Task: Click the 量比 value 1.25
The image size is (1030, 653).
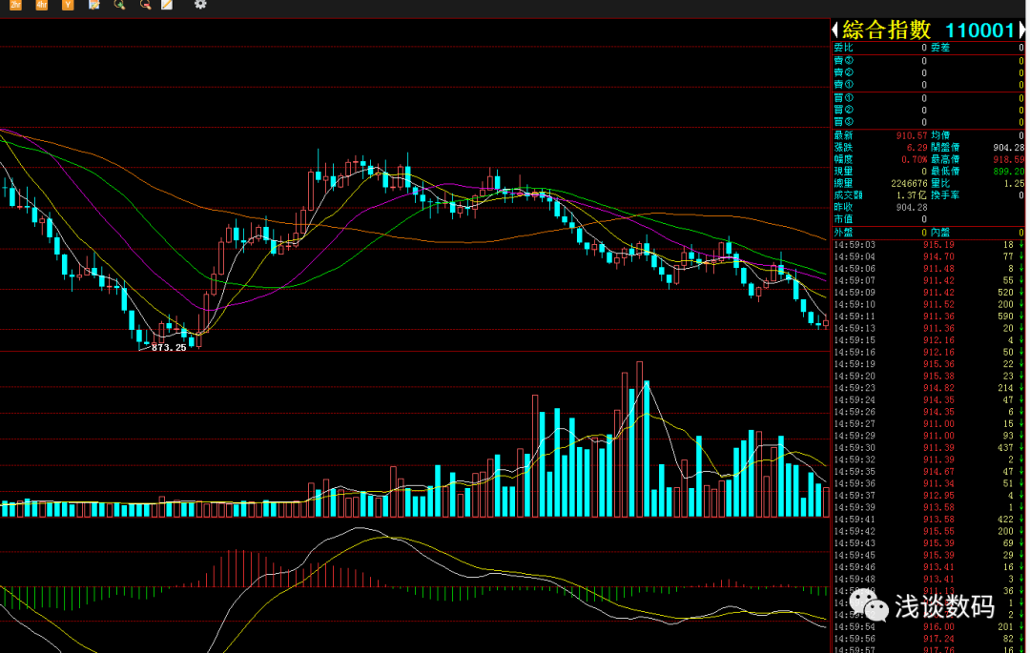Action: pyautogui.click(x=1014, y=183)
